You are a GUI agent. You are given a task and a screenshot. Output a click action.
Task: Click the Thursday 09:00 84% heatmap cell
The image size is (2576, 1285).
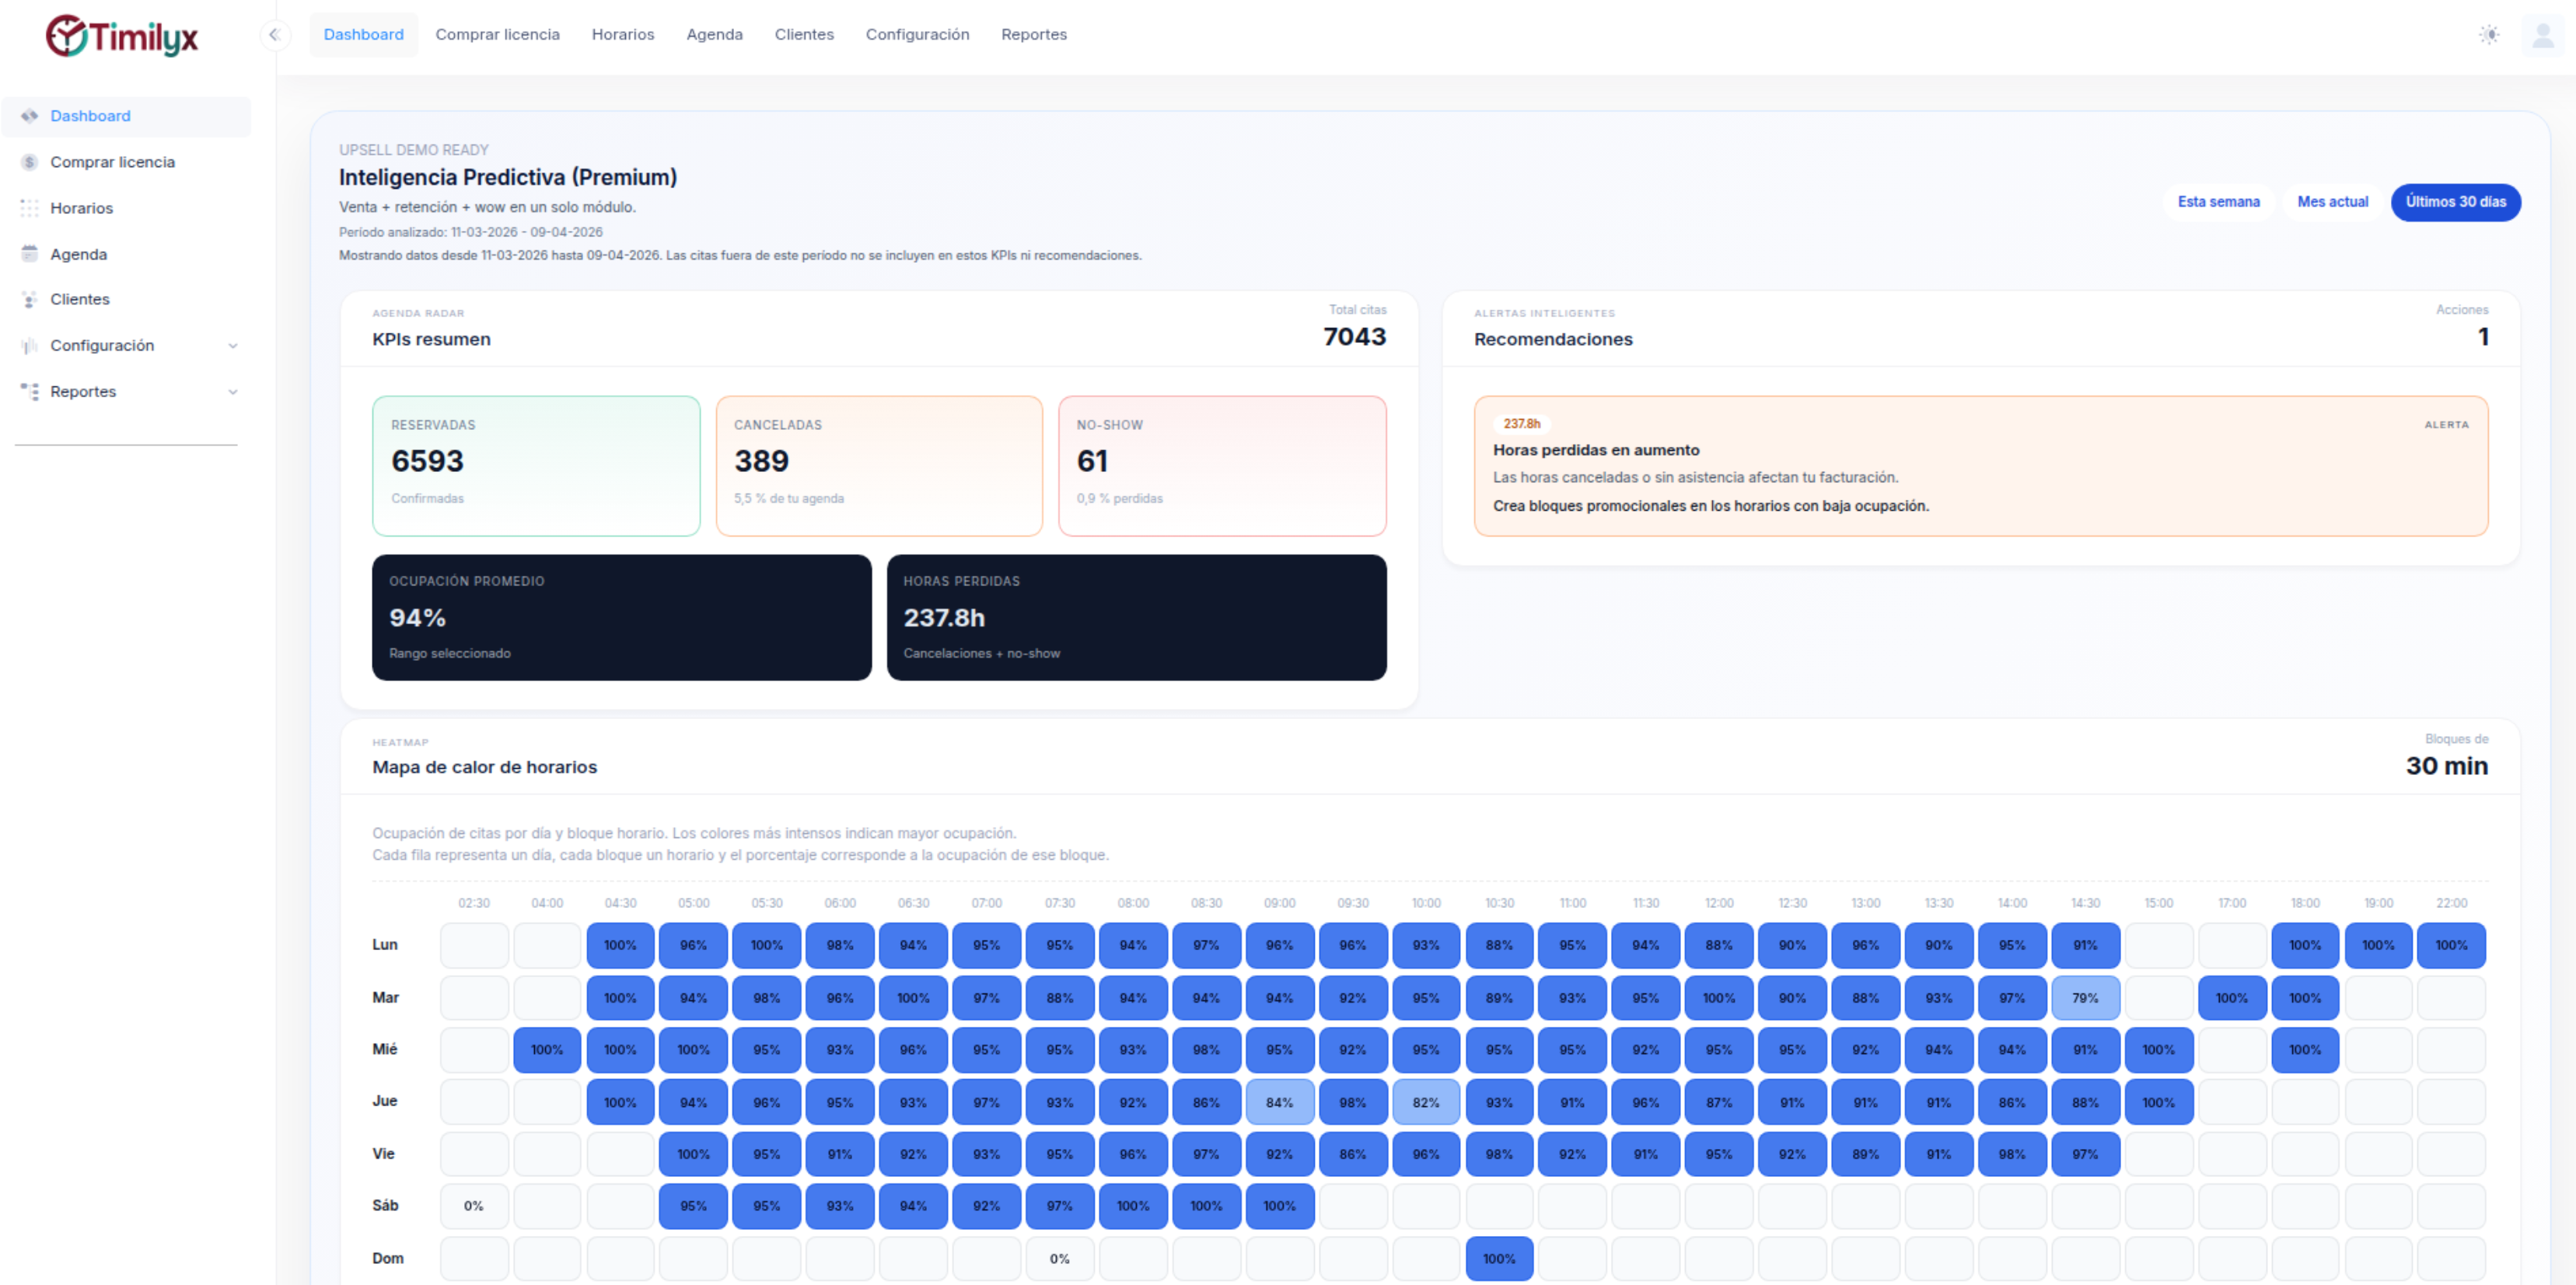1279,1102
